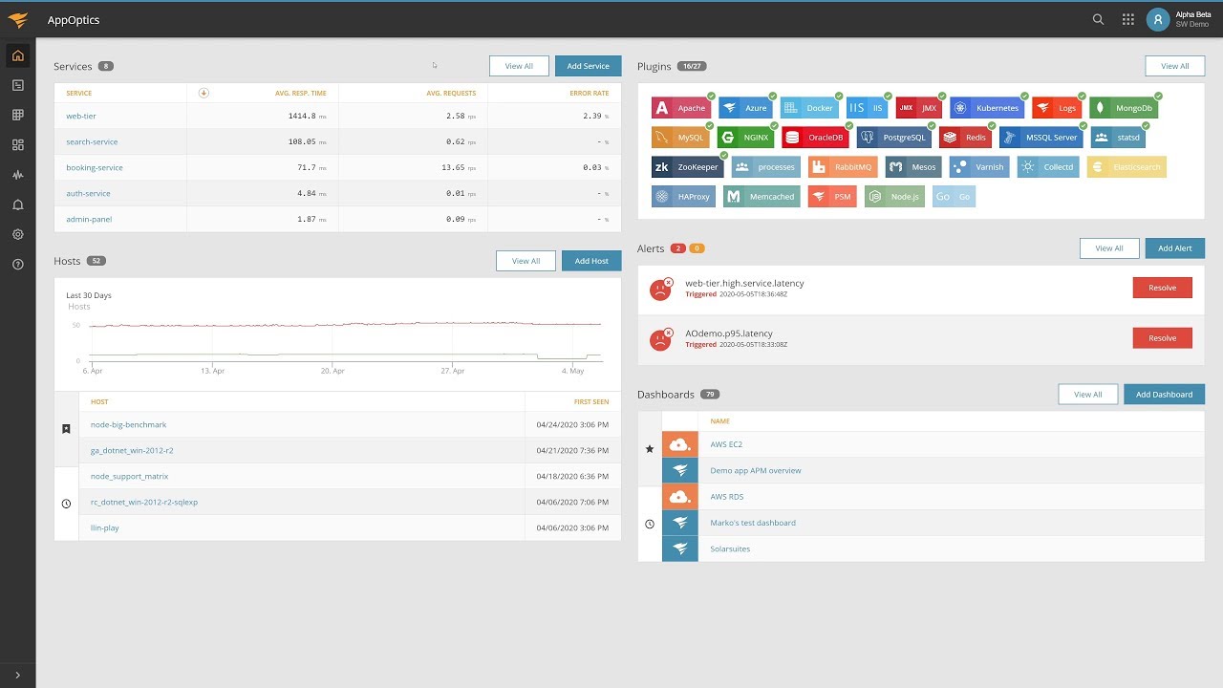Open the Demo app APM overview dashboard
This screenshot has height=688, width=1223.
[x=756, y=470]
